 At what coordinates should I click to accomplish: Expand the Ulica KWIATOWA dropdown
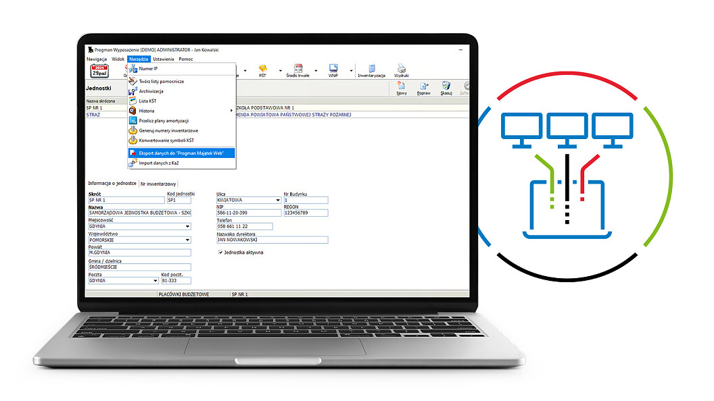pos(278,200)
